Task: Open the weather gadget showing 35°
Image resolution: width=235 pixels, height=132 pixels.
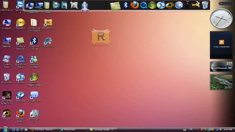Action: (221, 66)
